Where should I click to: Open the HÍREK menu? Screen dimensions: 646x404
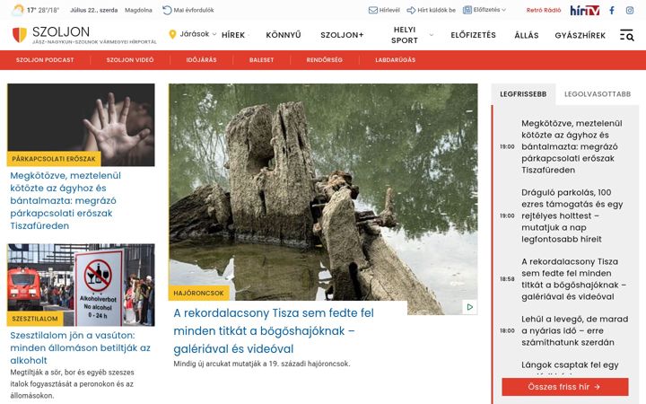point(233,35)
